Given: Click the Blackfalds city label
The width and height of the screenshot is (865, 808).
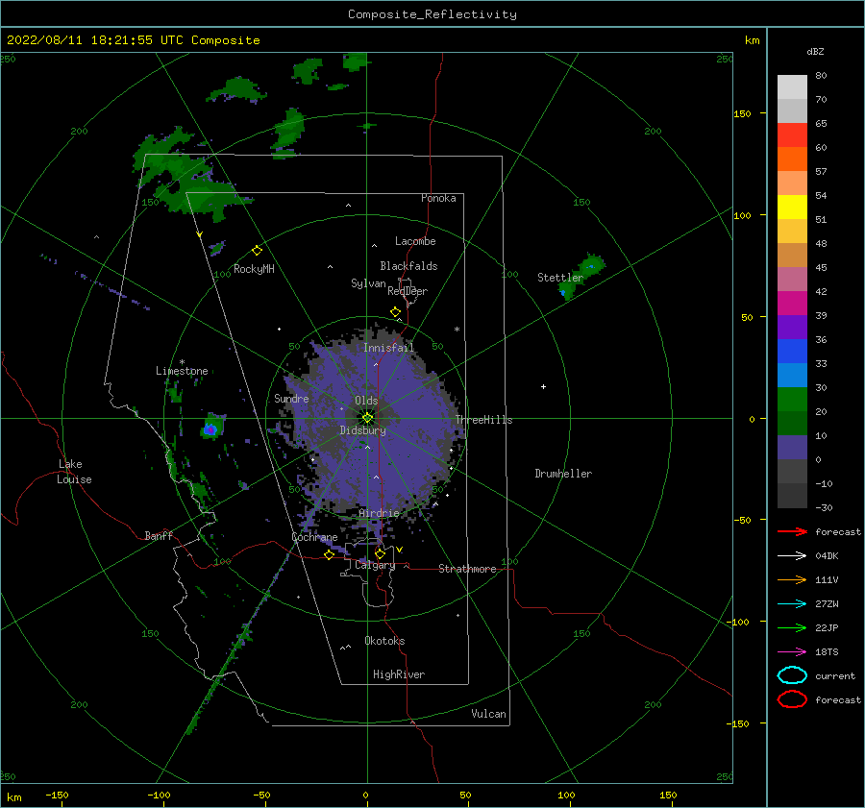Looking at the screenshot, I should 408,266.
